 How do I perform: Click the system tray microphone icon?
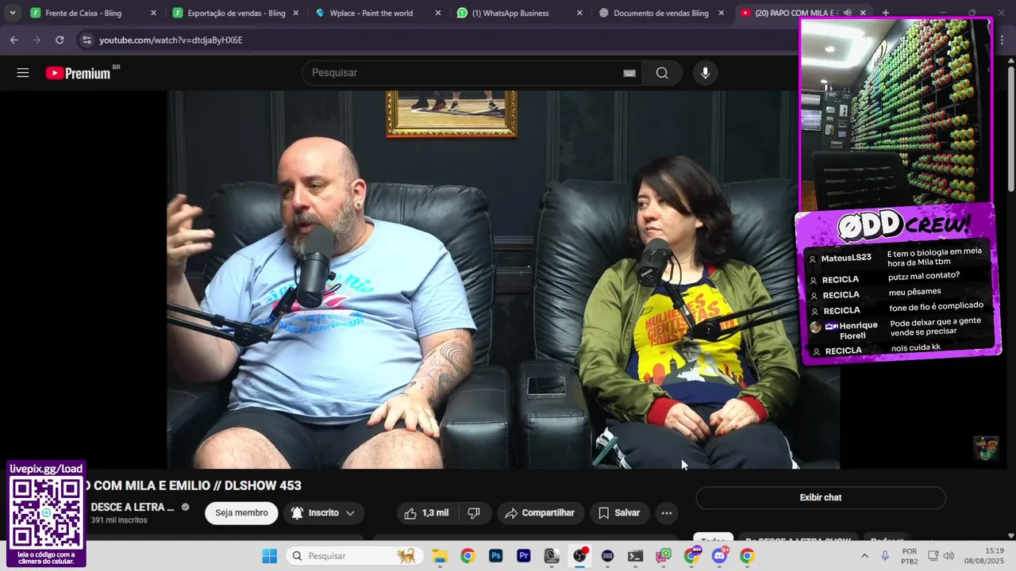coord(885,556)
